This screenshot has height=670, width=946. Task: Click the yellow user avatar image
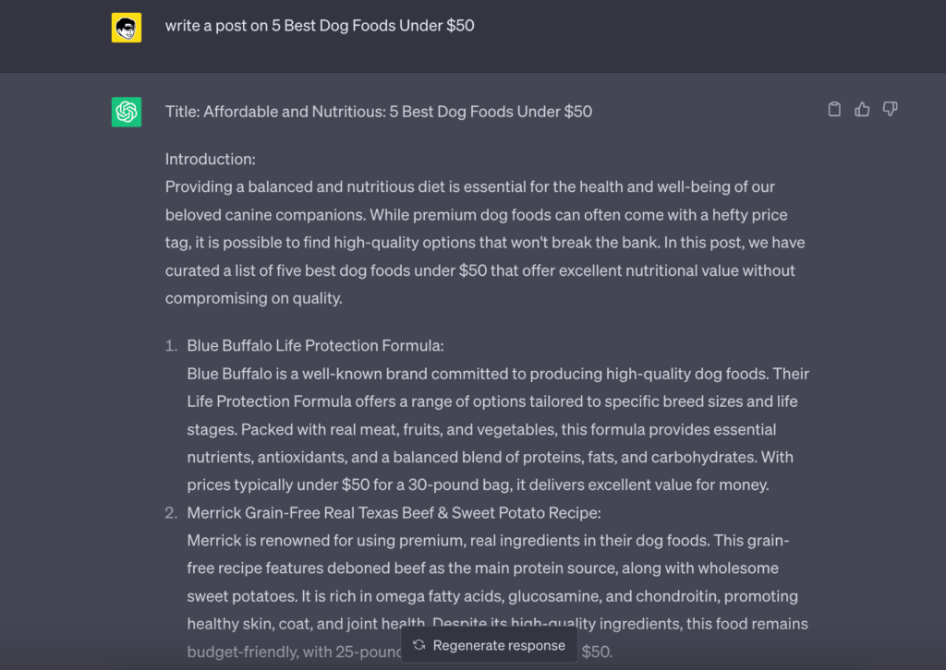(126, 27)
